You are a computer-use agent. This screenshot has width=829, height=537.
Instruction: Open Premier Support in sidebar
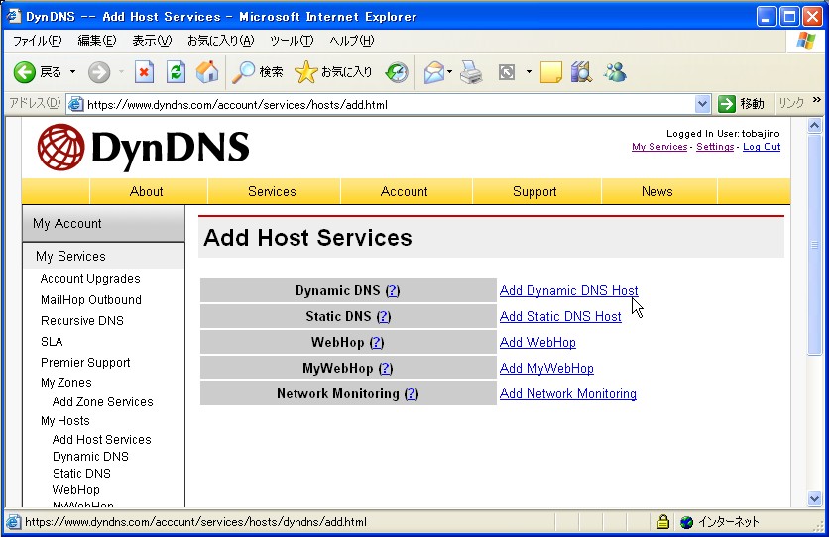click(85, 363)
